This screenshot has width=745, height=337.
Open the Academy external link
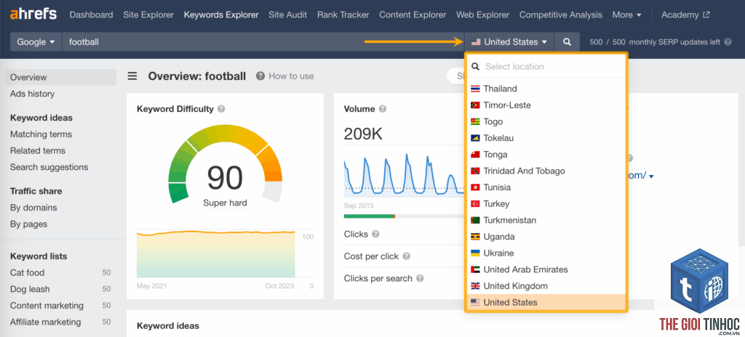pos(685,15)
